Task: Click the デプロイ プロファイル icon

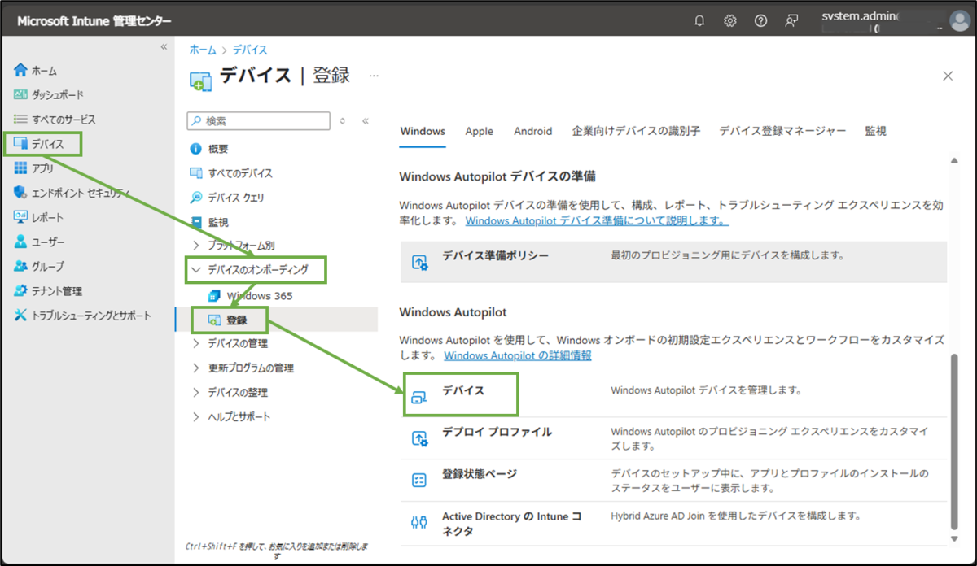Action: [x=420, y=438]
